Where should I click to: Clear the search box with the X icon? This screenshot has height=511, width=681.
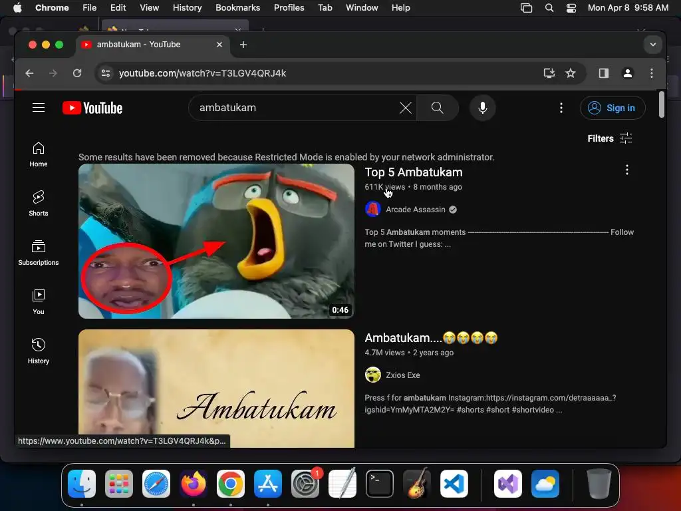click(405, 108)
